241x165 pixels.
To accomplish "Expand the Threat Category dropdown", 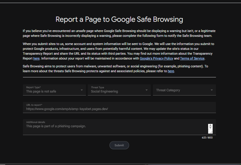I will click(184, 90).
